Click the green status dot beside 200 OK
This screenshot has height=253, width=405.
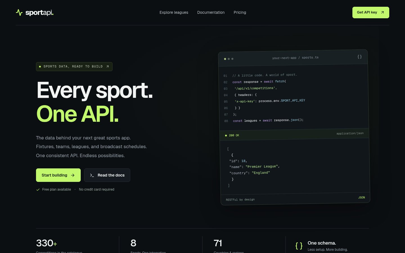pos(226,135)
